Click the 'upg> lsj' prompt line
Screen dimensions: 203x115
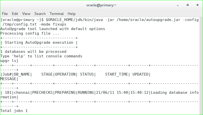point(9,61)
